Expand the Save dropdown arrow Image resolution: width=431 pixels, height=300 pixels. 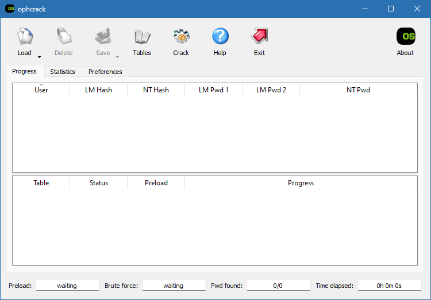[117, 57]
